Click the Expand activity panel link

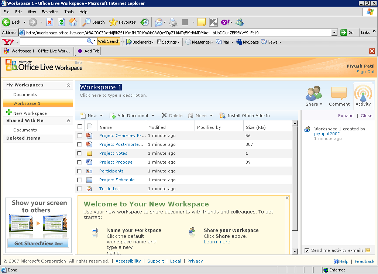coord(346,116)
